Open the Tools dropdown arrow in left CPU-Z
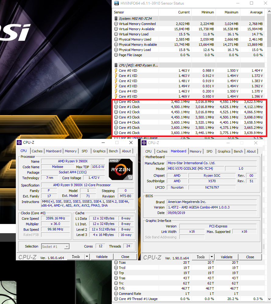This screenshot has width=271, height=304. pos(87,257)
